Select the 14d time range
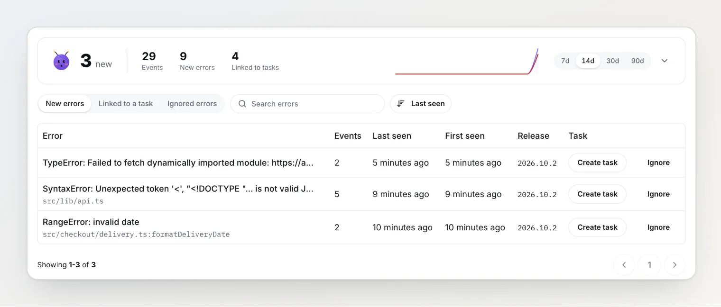Viewport: 721px width, 307px height. [x=588, y=61]
